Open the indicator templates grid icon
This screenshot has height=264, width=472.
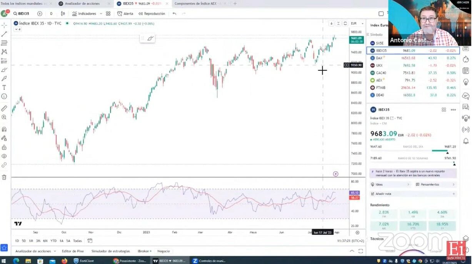(x=108, y=13)
